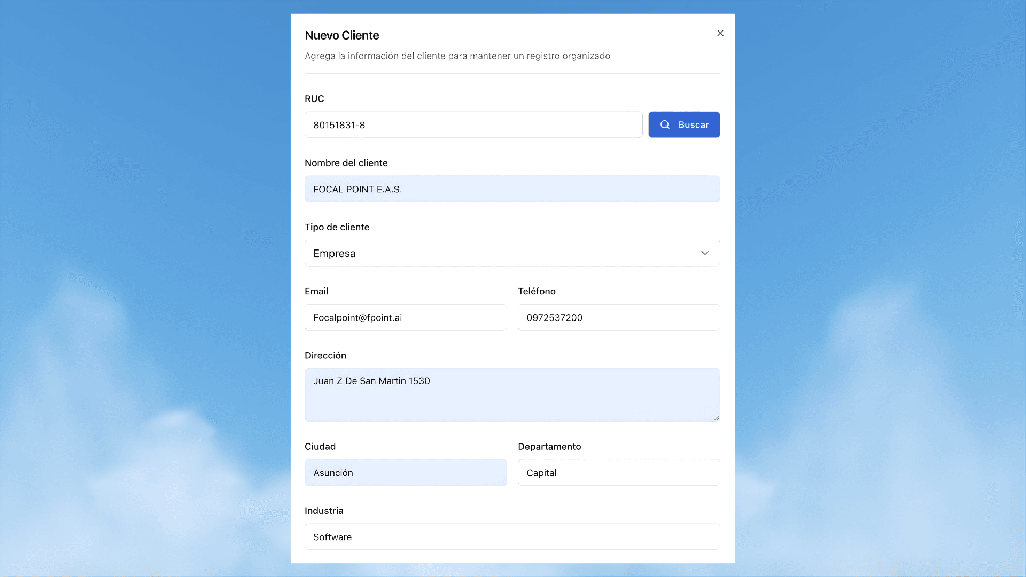1026x577 pixels.
Task: Click the Teléfono label
Action: pos(537,291)
